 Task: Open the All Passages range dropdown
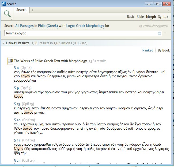pos(24,26)
